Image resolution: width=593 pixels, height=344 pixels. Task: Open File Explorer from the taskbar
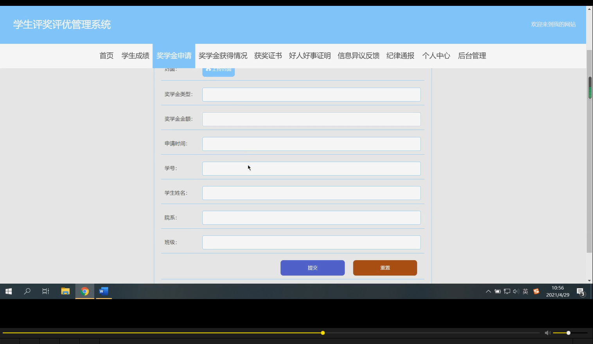point(65,291)
